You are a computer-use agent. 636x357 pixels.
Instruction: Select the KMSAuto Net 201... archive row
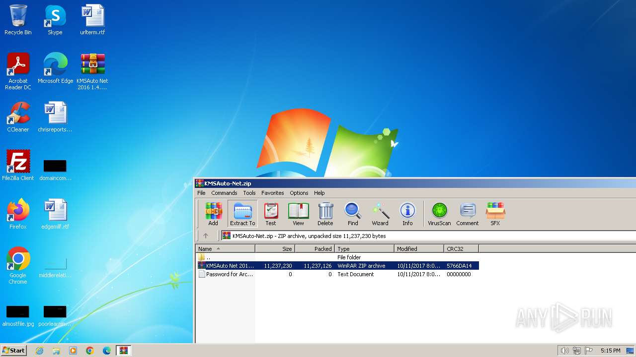tap(338, 265)
